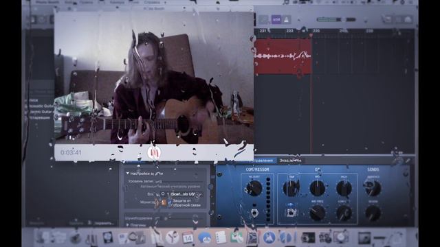Open the blue cloud app in the Dock
Image resolution: width=440 pixels, height=247 pixels.
point(204,238)
